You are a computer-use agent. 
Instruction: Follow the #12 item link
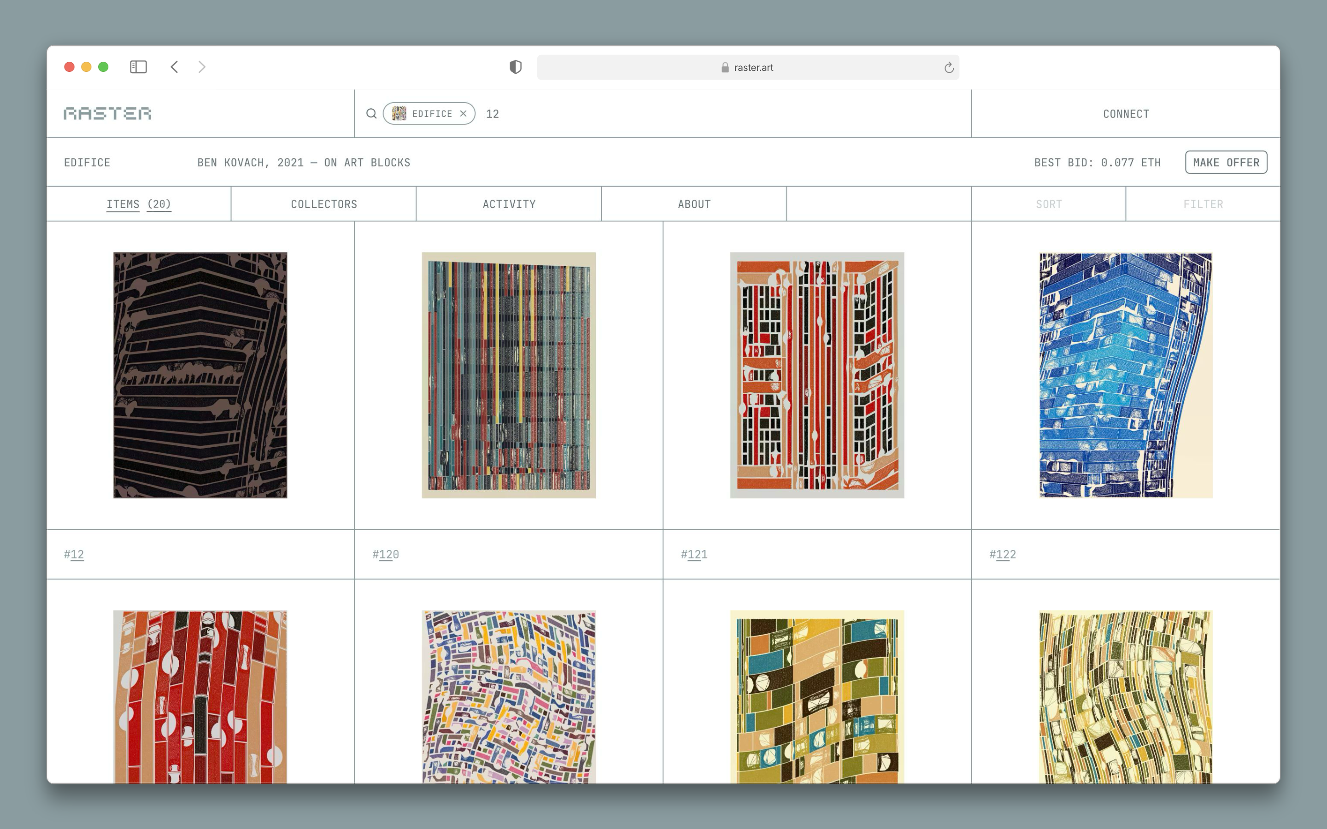click(74, 555)
